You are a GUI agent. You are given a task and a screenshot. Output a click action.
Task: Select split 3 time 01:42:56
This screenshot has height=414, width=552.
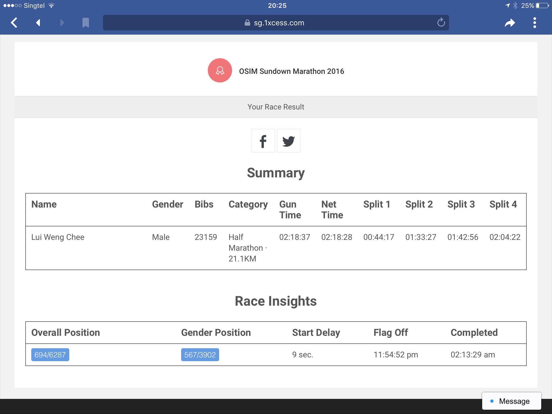pos(463,237)
